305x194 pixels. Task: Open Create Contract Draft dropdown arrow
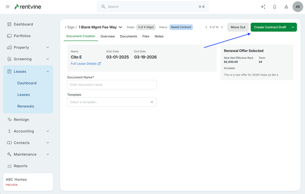click(x=293, y=27)
